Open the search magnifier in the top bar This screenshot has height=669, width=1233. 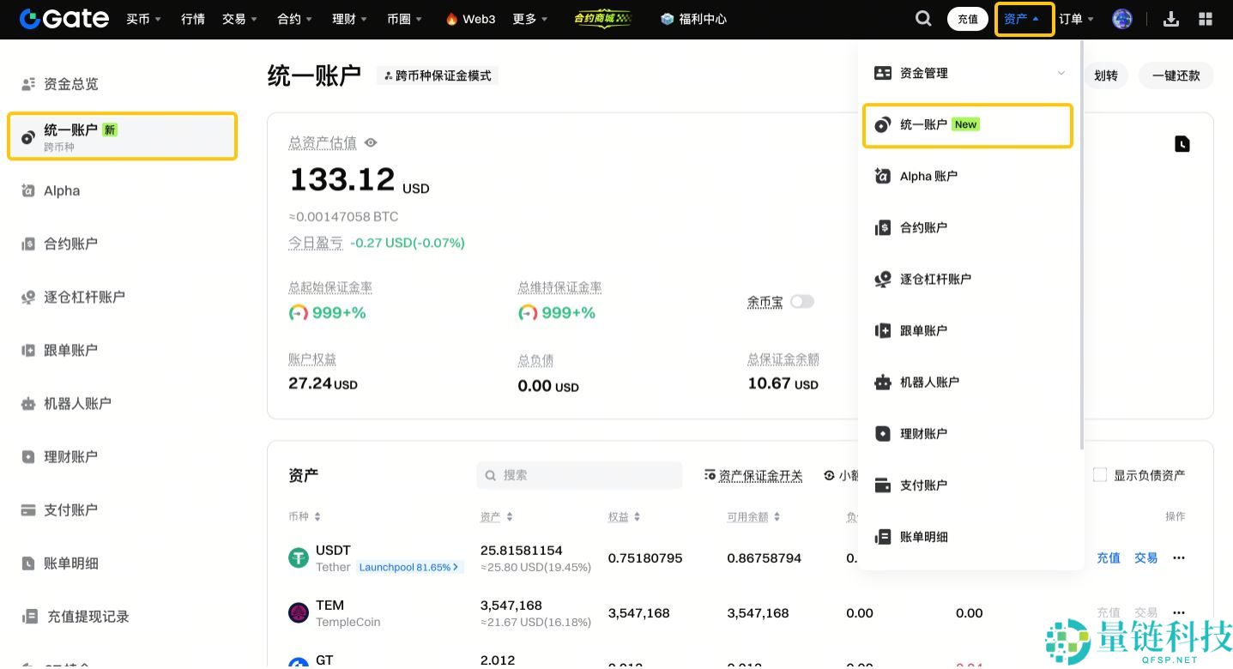tap(923, 18)
